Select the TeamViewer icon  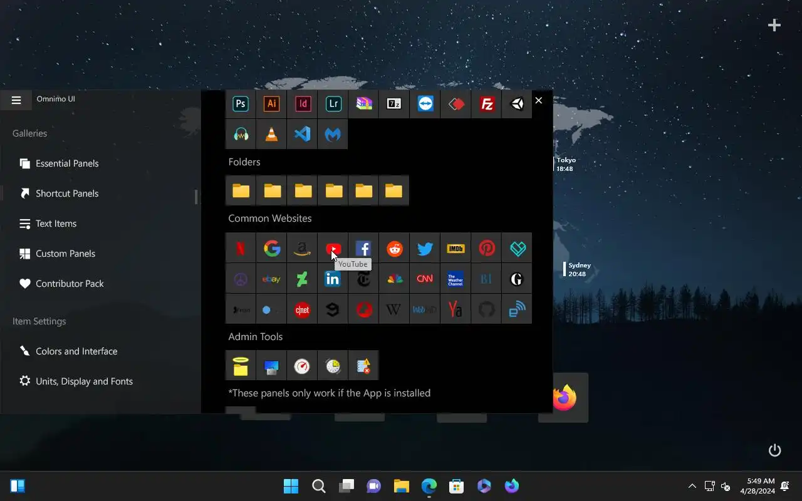click(425, 104)
